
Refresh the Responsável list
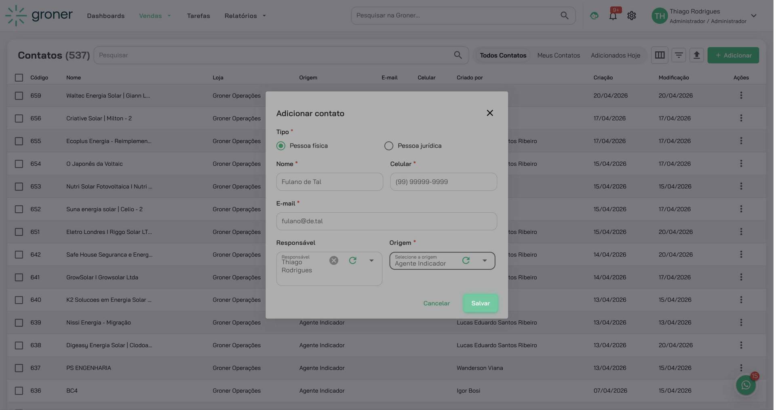pyautogui.click(x=352, y=260)
